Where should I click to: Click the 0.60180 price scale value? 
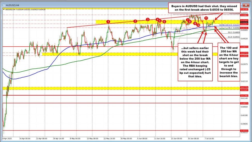pyautogui.click(x=244, y=115)
